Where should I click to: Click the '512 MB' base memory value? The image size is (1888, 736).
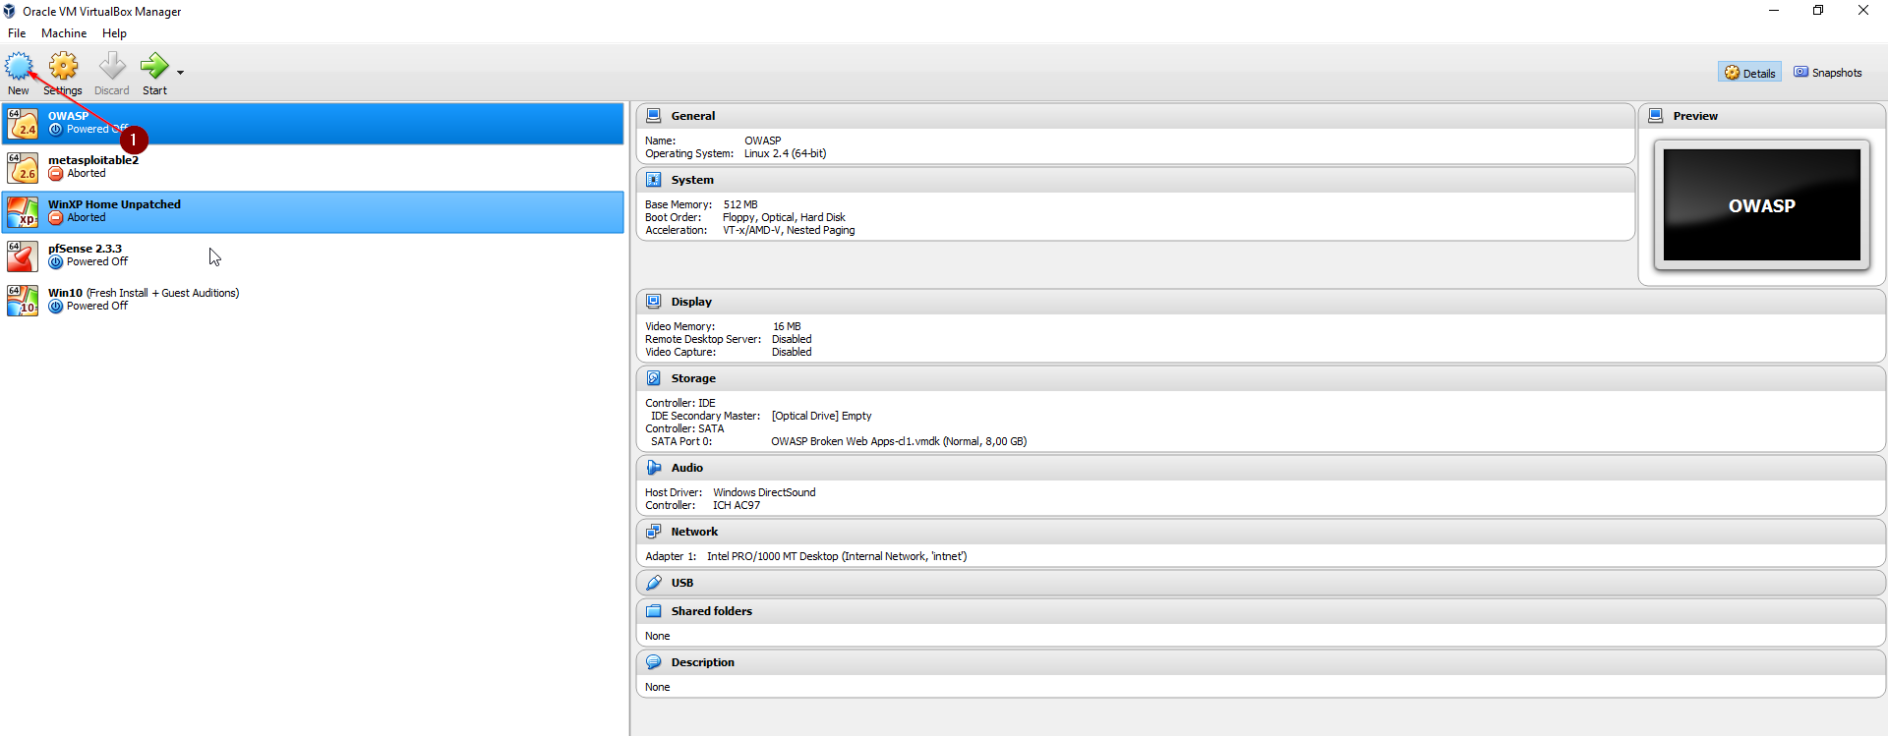740,204
